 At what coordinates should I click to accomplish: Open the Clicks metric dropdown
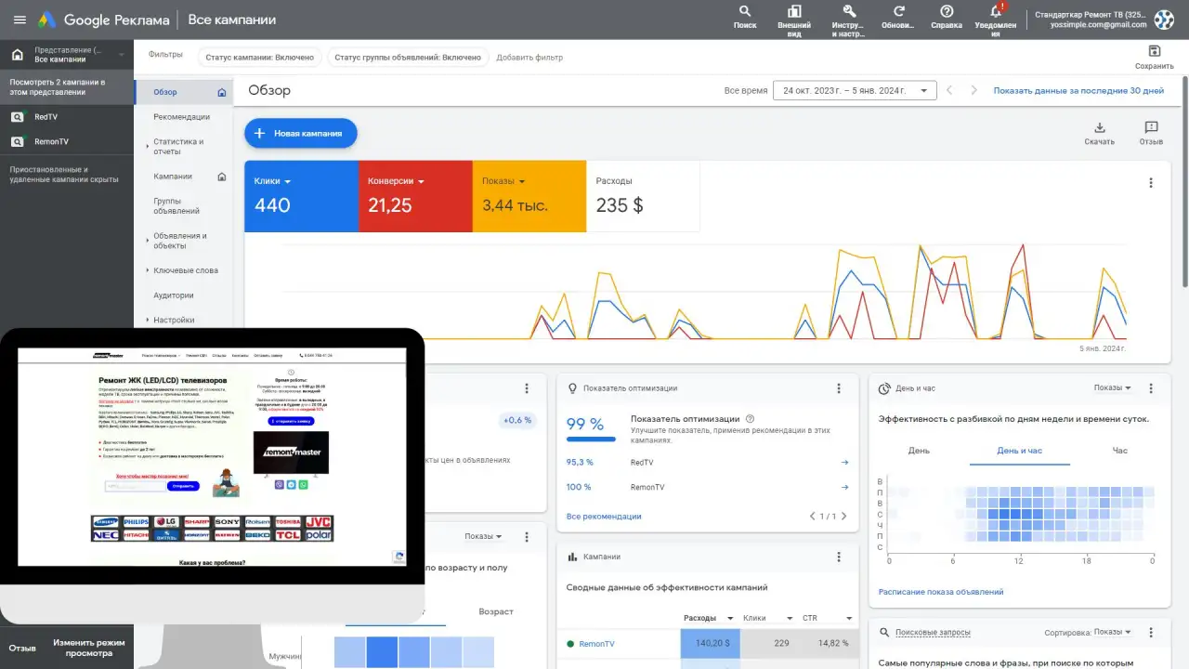288,181
